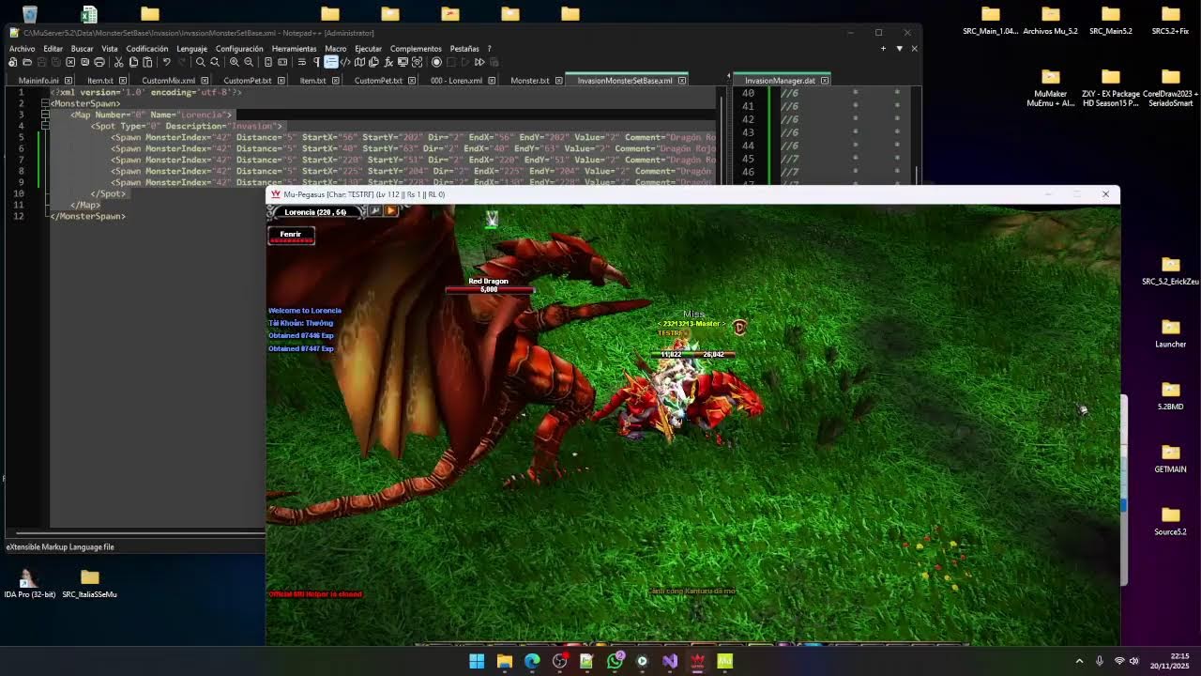1201x676 pixels.
Task: Close the Monster.txt tab
Action: click(x=558, y=81)
